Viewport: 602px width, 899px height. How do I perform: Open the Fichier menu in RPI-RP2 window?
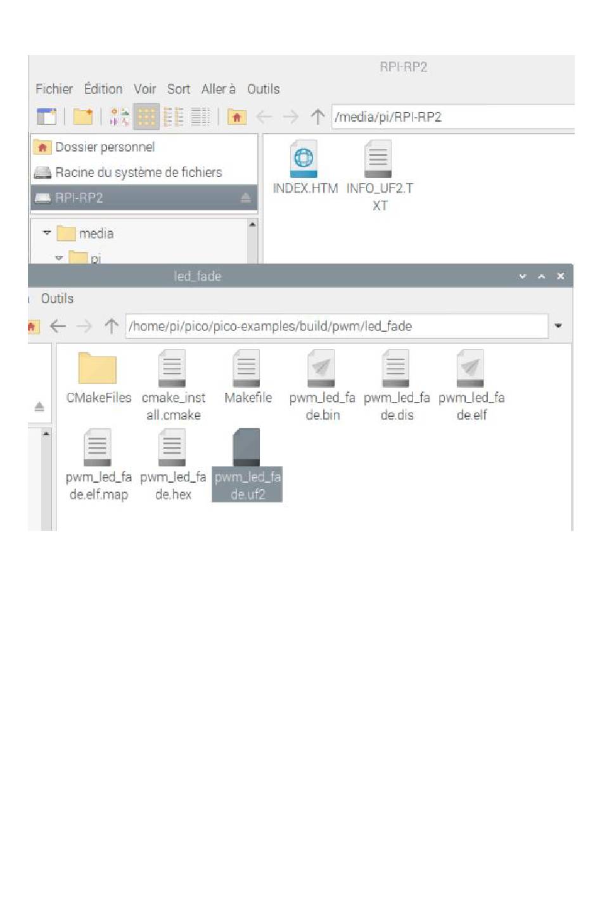[x=54, y=89]
